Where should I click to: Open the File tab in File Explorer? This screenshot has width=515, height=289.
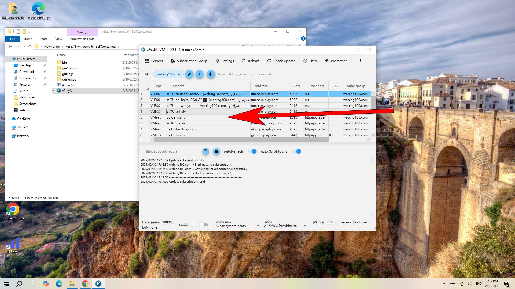(x=13, y=39)
